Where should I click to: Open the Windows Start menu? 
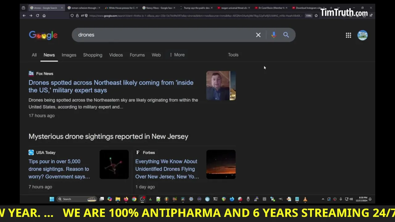tap(52, 199)
